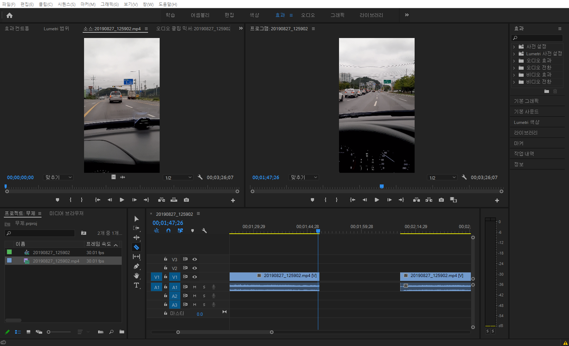Click Export Frame camera icon in Program monitor
This screenshot has height=346, width=569.
point(441,200)
